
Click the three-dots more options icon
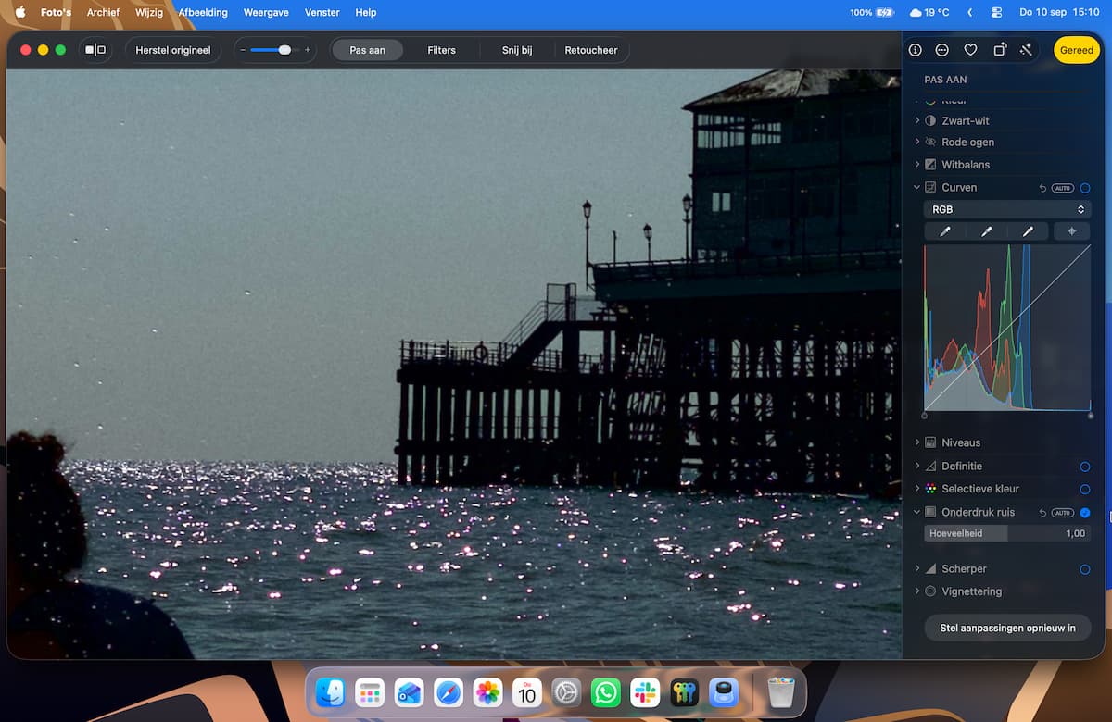click(x=942, y=50)
